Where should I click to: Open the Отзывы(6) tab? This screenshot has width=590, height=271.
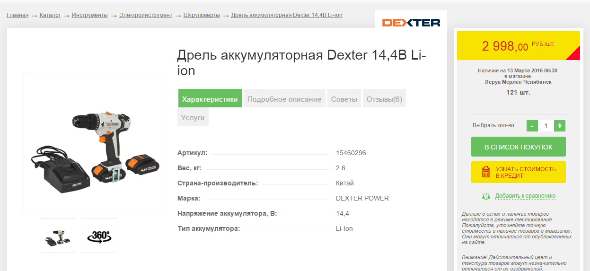point(384,98)
